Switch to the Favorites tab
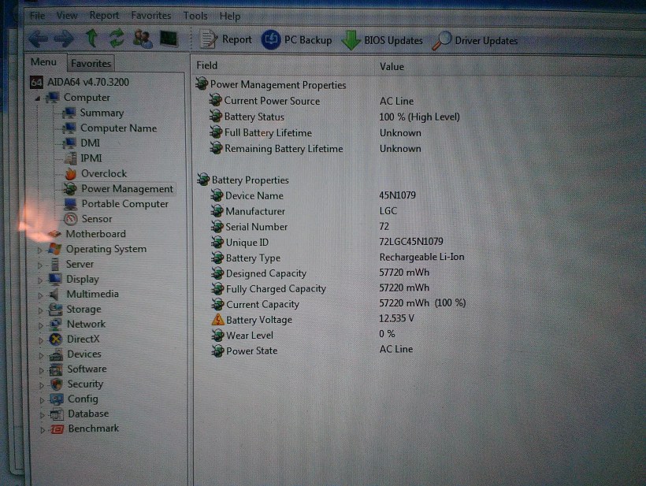The image size is (646, 486). click(91, 63)
